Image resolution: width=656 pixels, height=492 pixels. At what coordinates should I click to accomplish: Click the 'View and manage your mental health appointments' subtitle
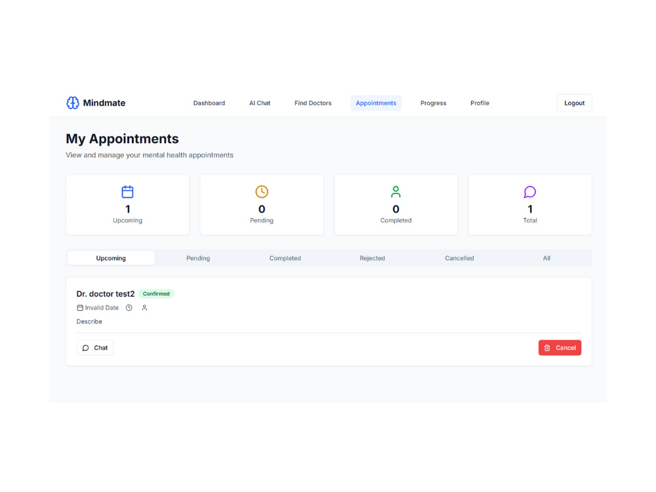150,155
